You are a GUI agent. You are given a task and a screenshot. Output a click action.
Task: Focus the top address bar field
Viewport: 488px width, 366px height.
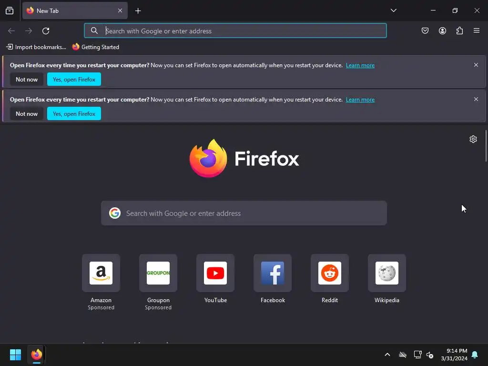(235, 31)
